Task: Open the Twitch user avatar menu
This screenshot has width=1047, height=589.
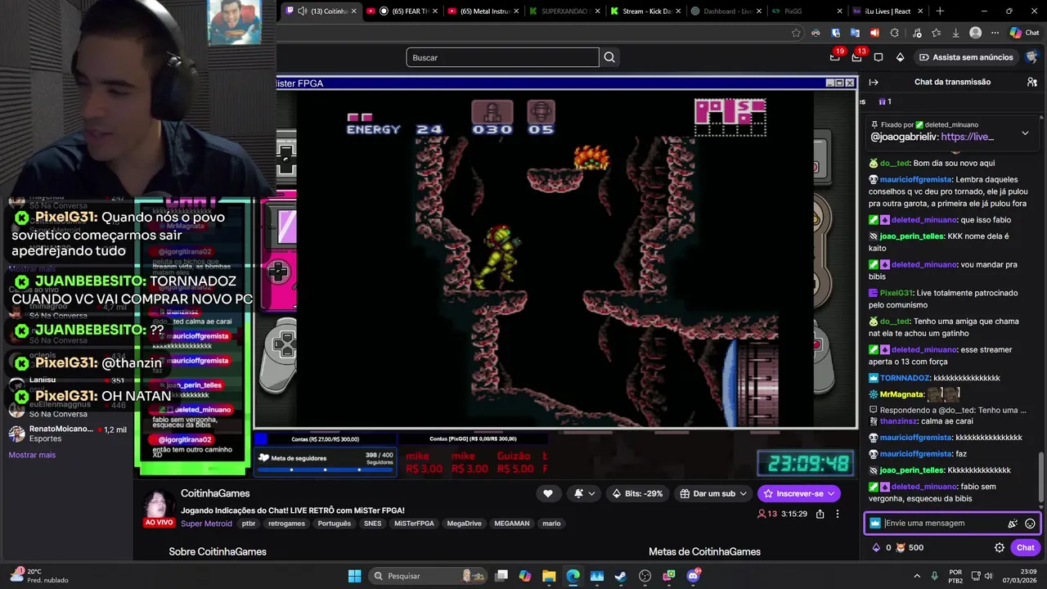Action: pos(1032,57)
